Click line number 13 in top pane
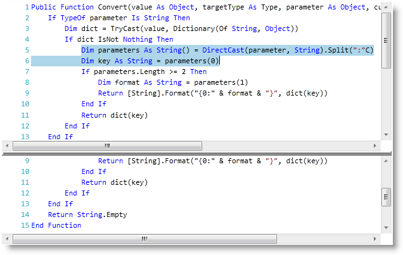The height and width of the screenshot is (255, 403). coord(25,137)
